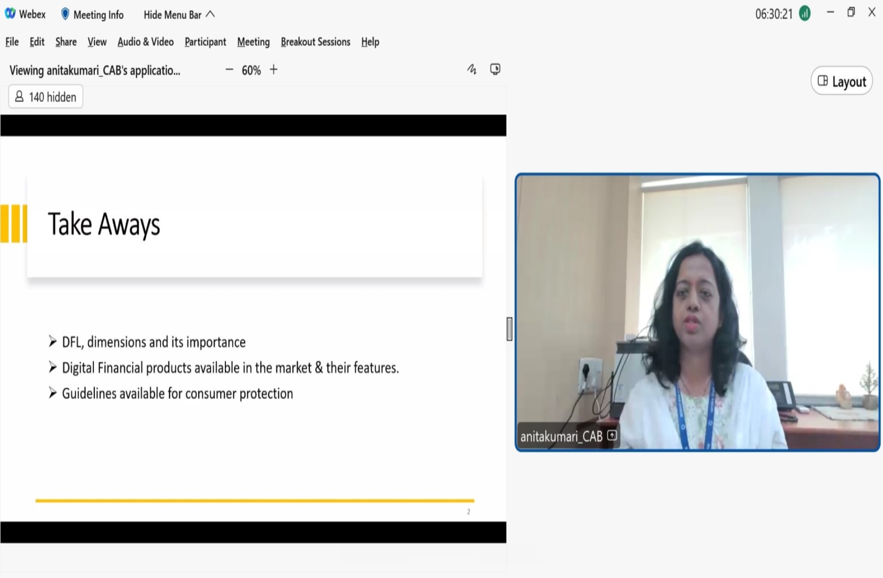Image resolution: width=883 pixels, height=578 pixels.
Task: Select anitakumari_CAB video thumbnail
Action: 697,312
